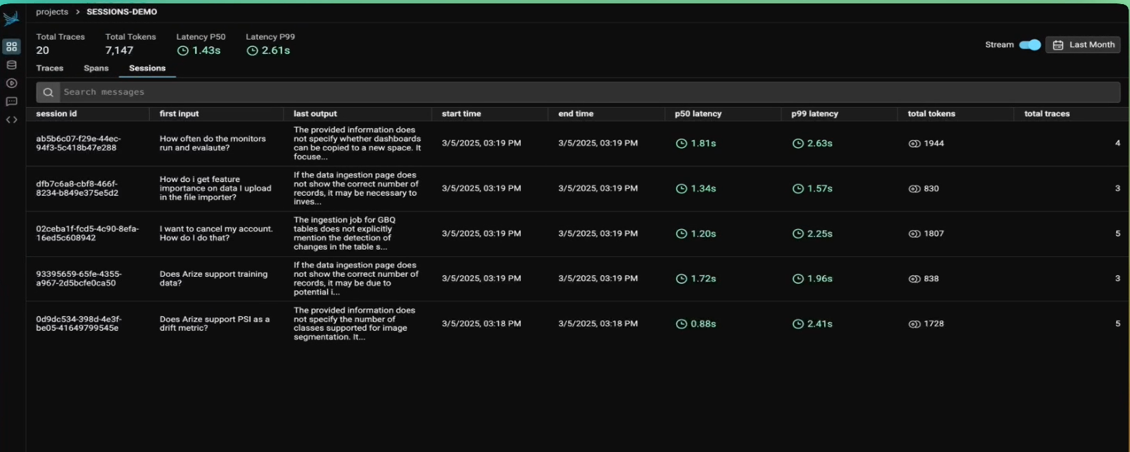Viewport: 1130px width, 452px height.
Task: Open the projects grid icon in sidebar
Action: click(12, 46)
